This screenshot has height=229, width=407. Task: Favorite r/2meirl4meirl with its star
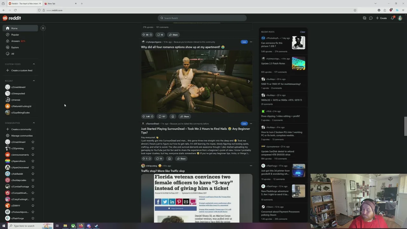click(33, 142)
